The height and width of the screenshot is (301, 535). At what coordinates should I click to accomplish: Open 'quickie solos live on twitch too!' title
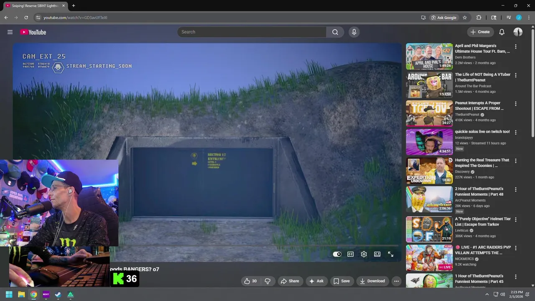[482, 132]
